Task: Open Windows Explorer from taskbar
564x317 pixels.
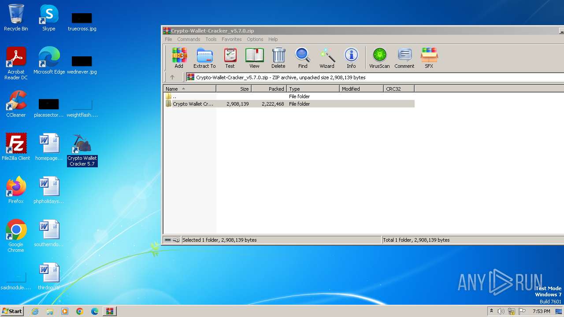Action: [x=50, y=311]
